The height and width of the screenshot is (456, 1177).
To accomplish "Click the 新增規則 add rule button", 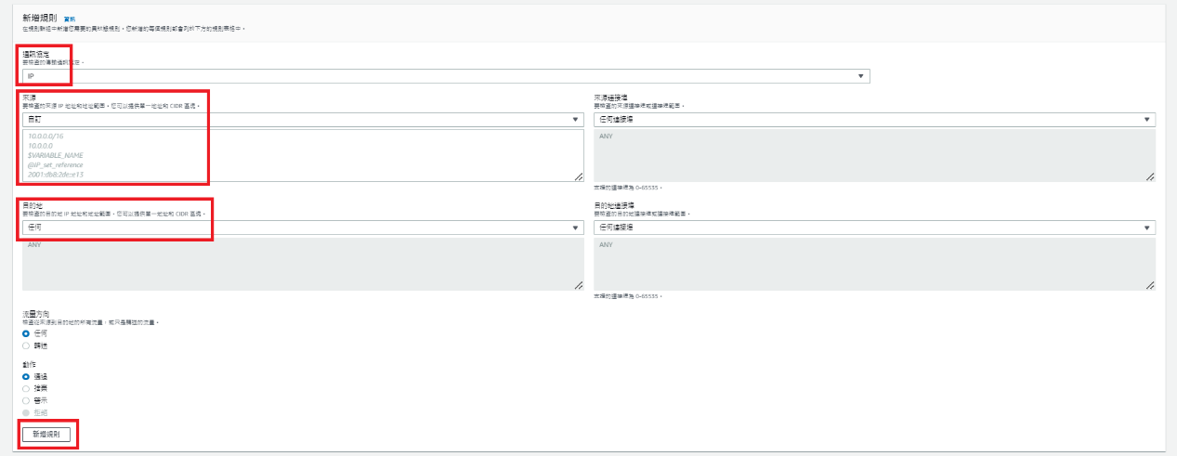I will click(46, 434).
